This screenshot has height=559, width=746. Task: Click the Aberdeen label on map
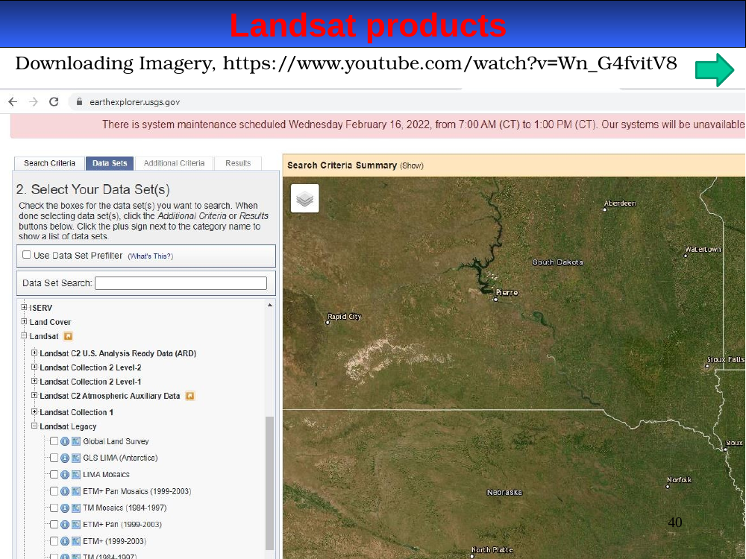tap(620, 203)
